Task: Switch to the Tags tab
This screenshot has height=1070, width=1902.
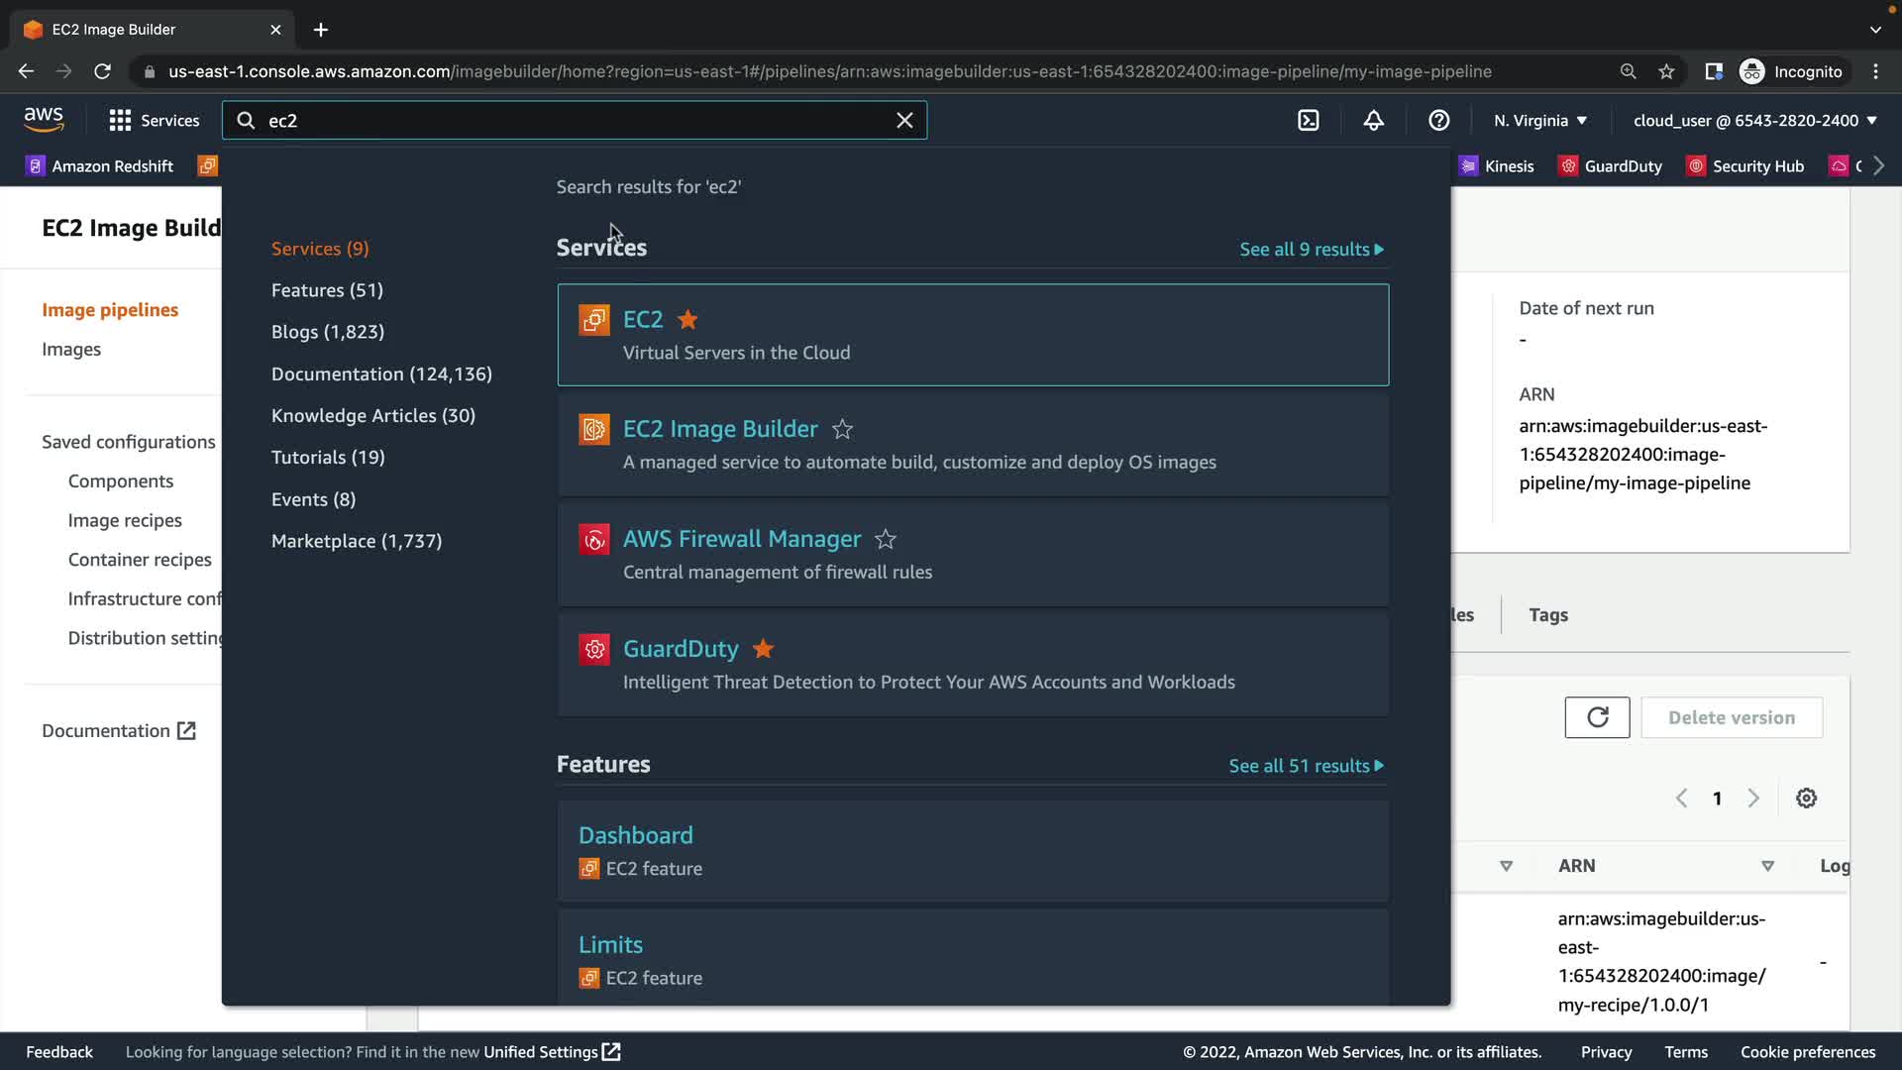Action: tap(1547, 615)
